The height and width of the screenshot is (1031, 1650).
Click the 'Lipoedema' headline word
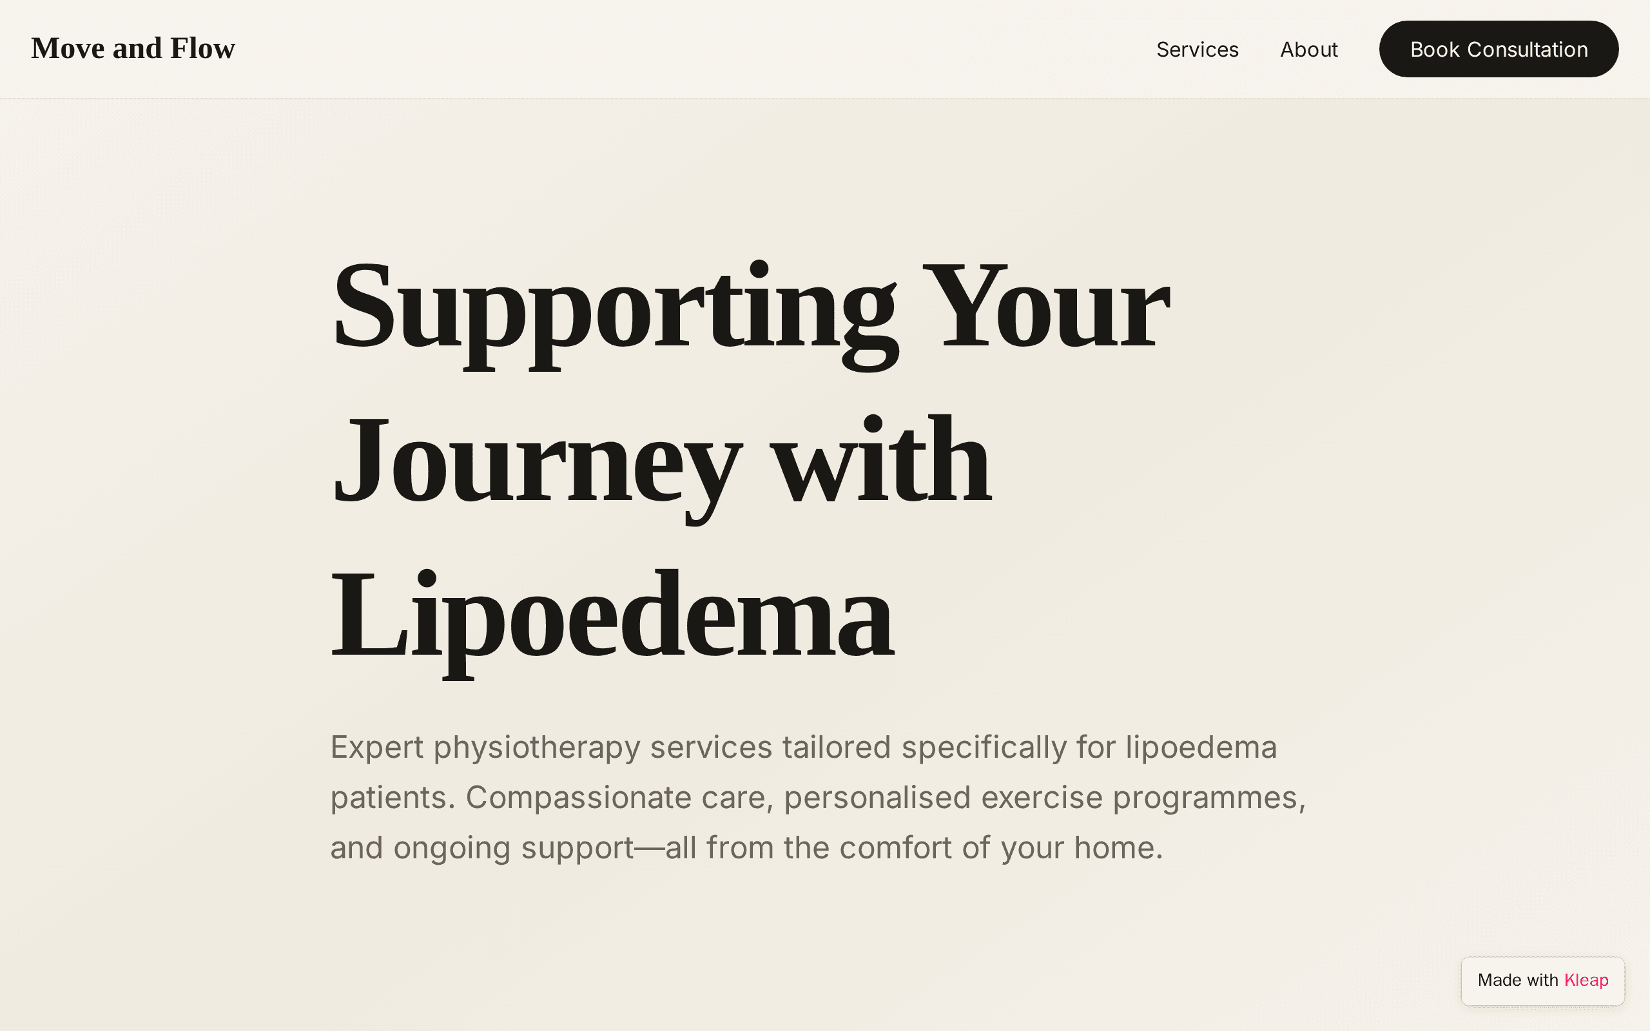click(612, 622)
